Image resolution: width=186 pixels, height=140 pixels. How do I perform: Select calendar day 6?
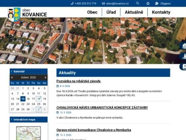(12, 94)
